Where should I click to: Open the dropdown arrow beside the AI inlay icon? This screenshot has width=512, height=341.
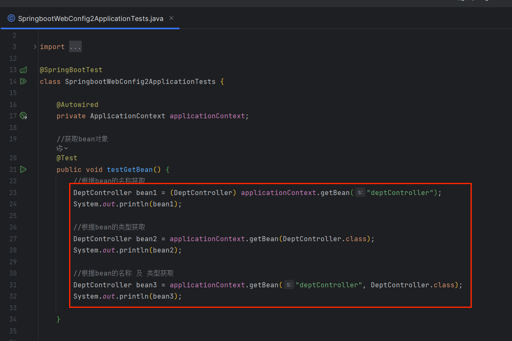click(66, 148)
